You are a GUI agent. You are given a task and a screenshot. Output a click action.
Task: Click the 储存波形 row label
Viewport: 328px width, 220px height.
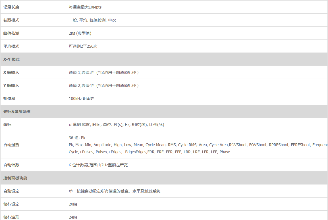(x=11, y=217)
